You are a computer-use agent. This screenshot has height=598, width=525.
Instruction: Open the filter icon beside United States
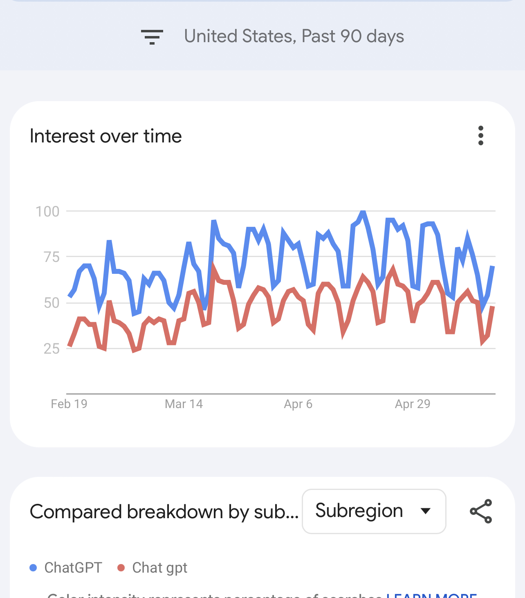click(x=152, y=37)
